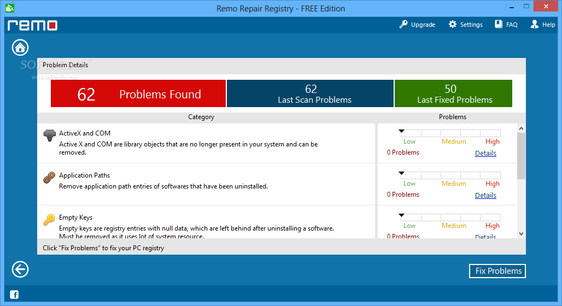Click the red 62 Problems Found tile

[138, 93]
